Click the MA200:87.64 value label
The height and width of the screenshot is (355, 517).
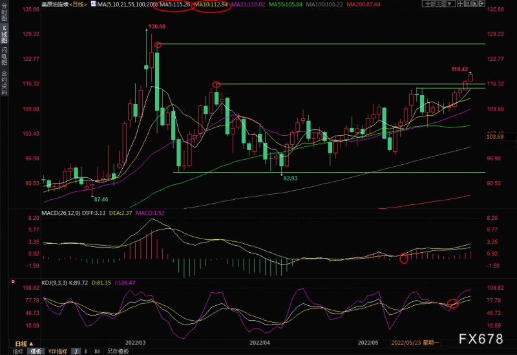[x=363, y=5]
